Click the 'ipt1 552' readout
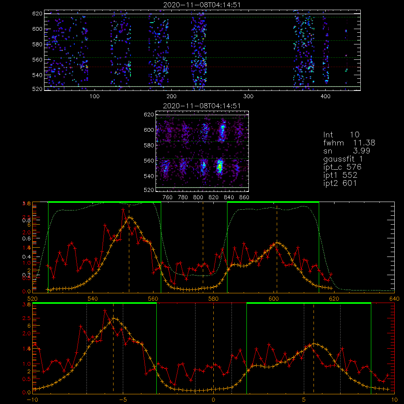The width and height of the screenshot is (404, 404). 340,175
